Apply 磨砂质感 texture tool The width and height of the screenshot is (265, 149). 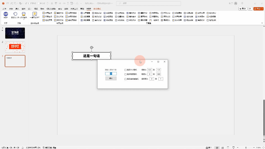(x=97, y=20)
